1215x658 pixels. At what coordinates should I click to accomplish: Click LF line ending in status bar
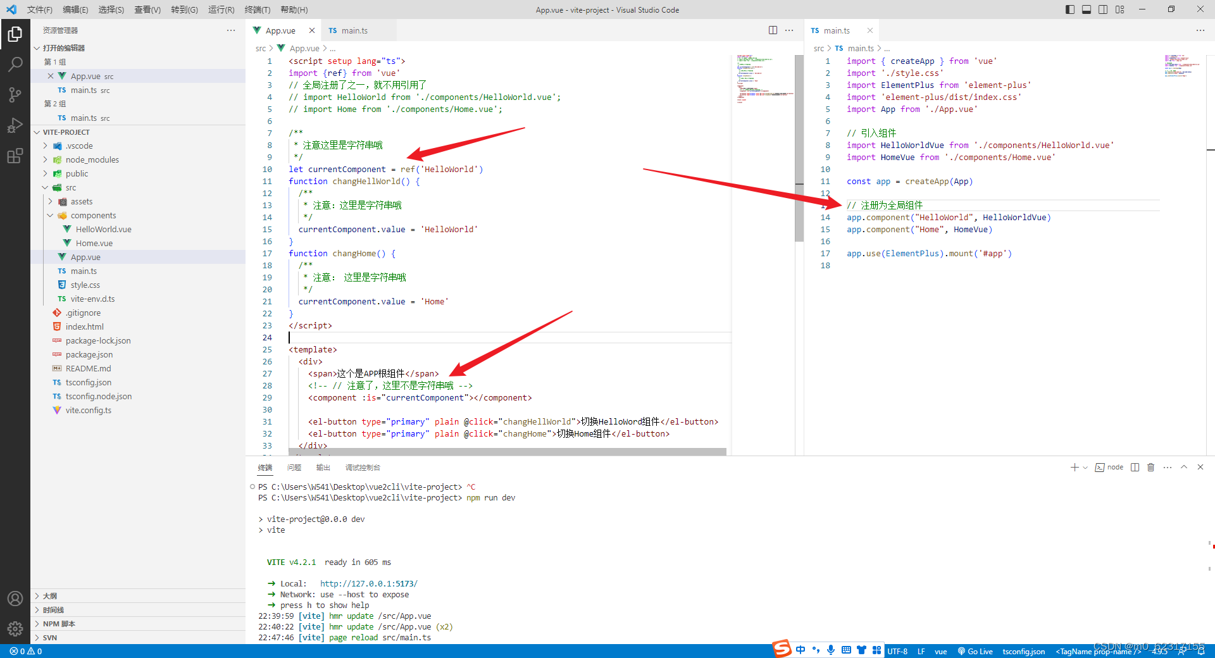click(921, 651)
